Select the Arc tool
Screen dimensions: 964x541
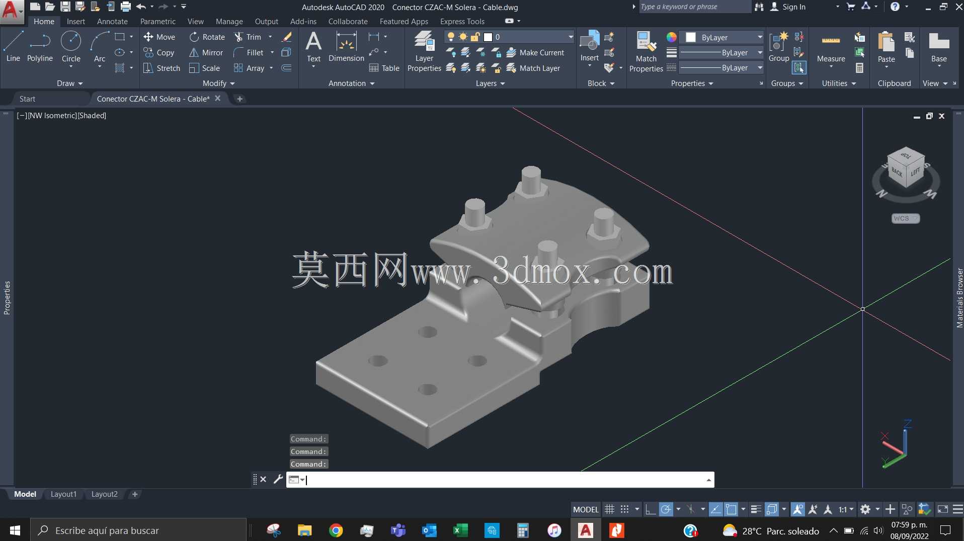(x=100, y=46)
